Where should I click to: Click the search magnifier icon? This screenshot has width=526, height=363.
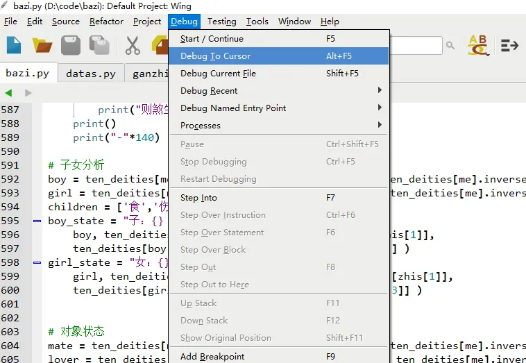450,45
